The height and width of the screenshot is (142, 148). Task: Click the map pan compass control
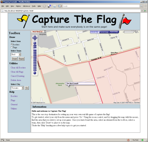(35, 38)
